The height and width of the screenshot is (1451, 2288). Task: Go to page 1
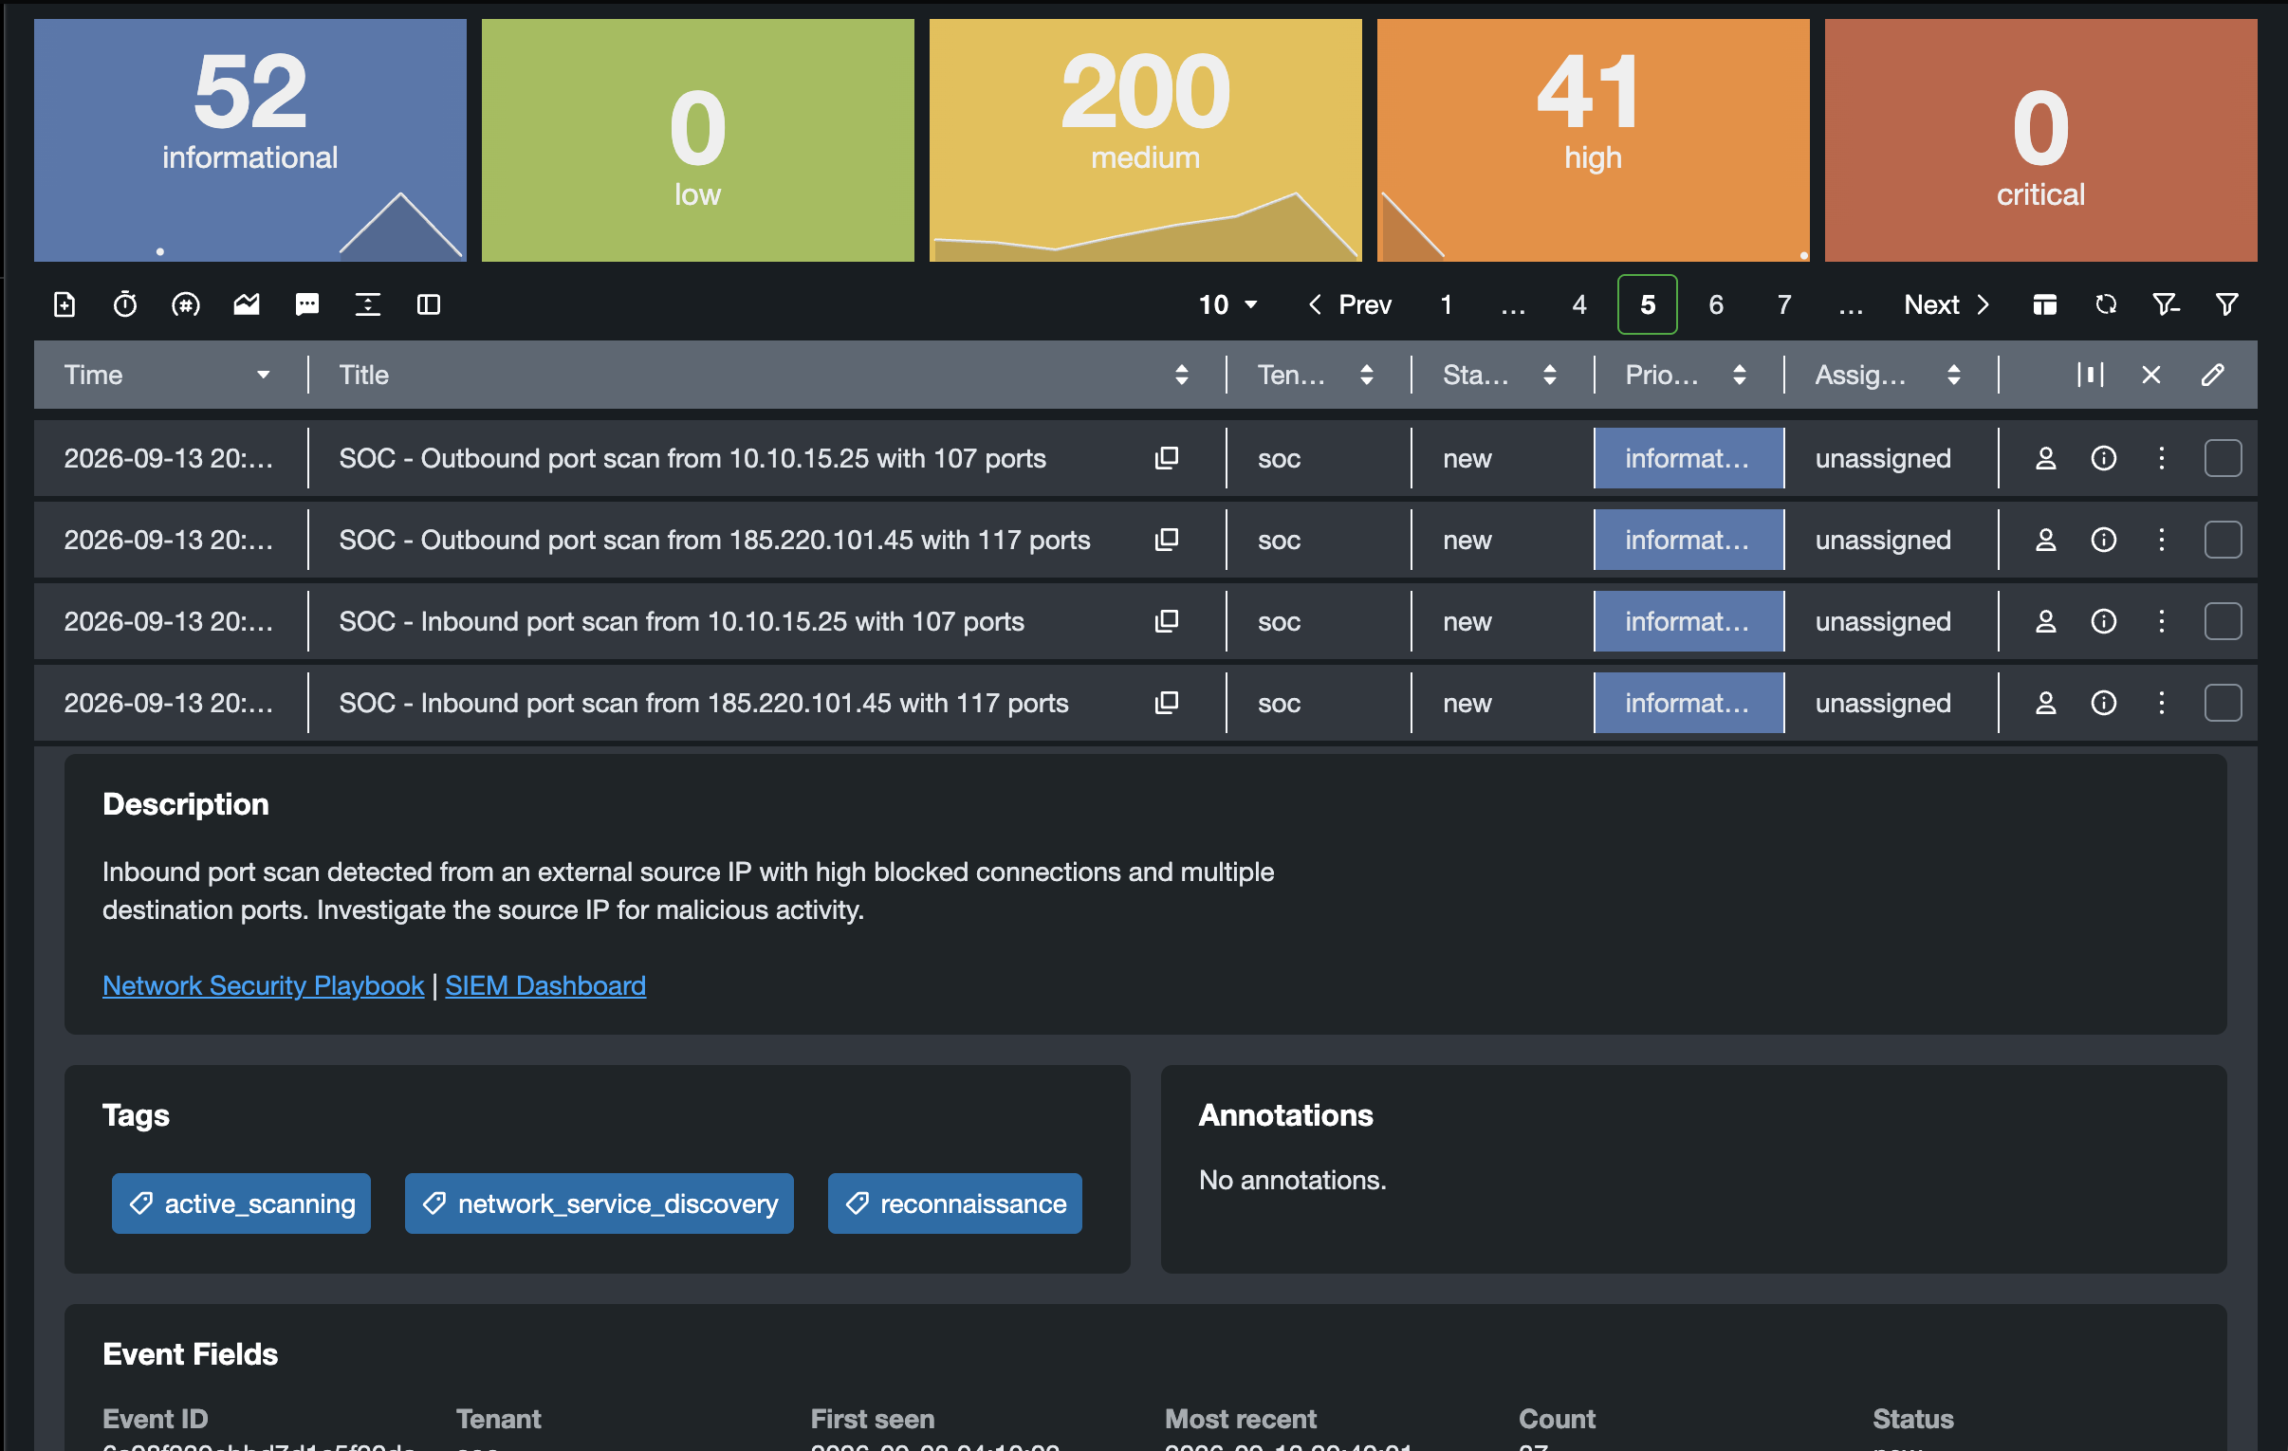coord(1447,304)
